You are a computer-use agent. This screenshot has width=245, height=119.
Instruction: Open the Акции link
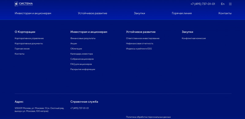[73, 43]
